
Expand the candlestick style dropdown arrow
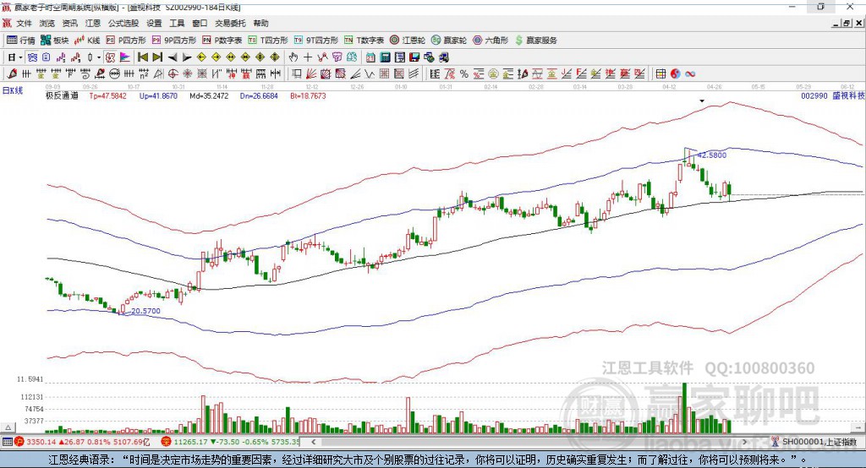click(99, 57)
